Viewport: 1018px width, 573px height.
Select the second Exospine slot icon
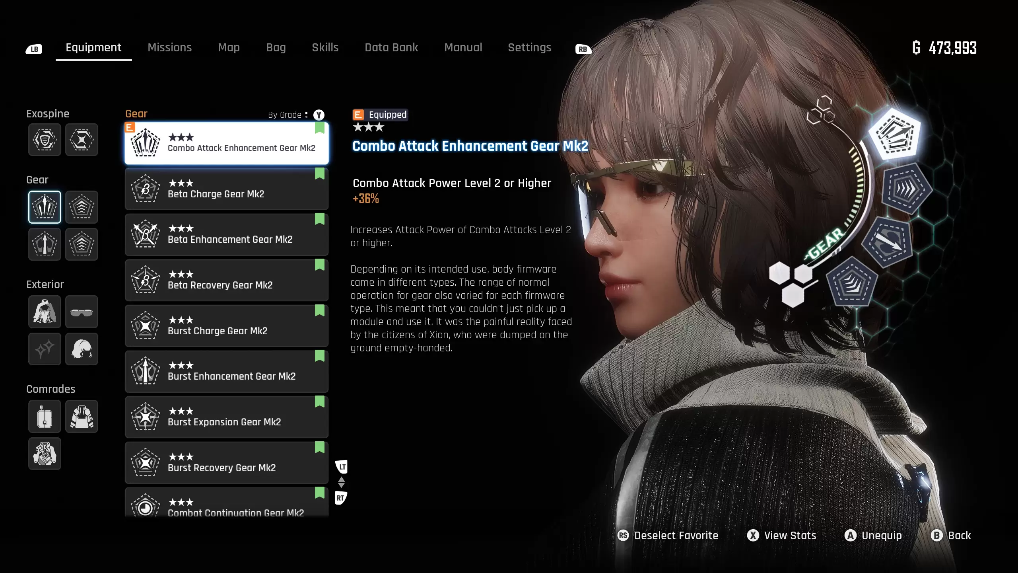point(82,140)
